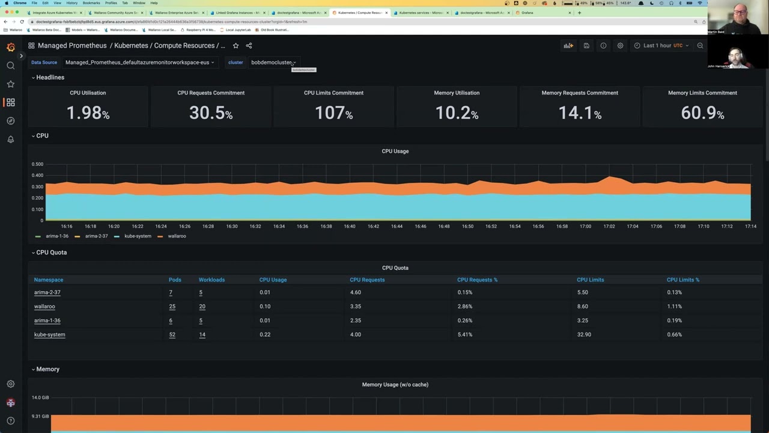The height and width of the screenshot is (433, 769).
Task: Open starred dashboards in sidebar
Action: 11,84
